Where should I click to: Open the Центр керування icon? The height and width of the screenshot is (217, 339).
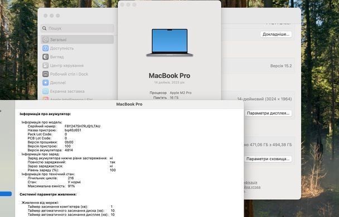pos(45,65)
